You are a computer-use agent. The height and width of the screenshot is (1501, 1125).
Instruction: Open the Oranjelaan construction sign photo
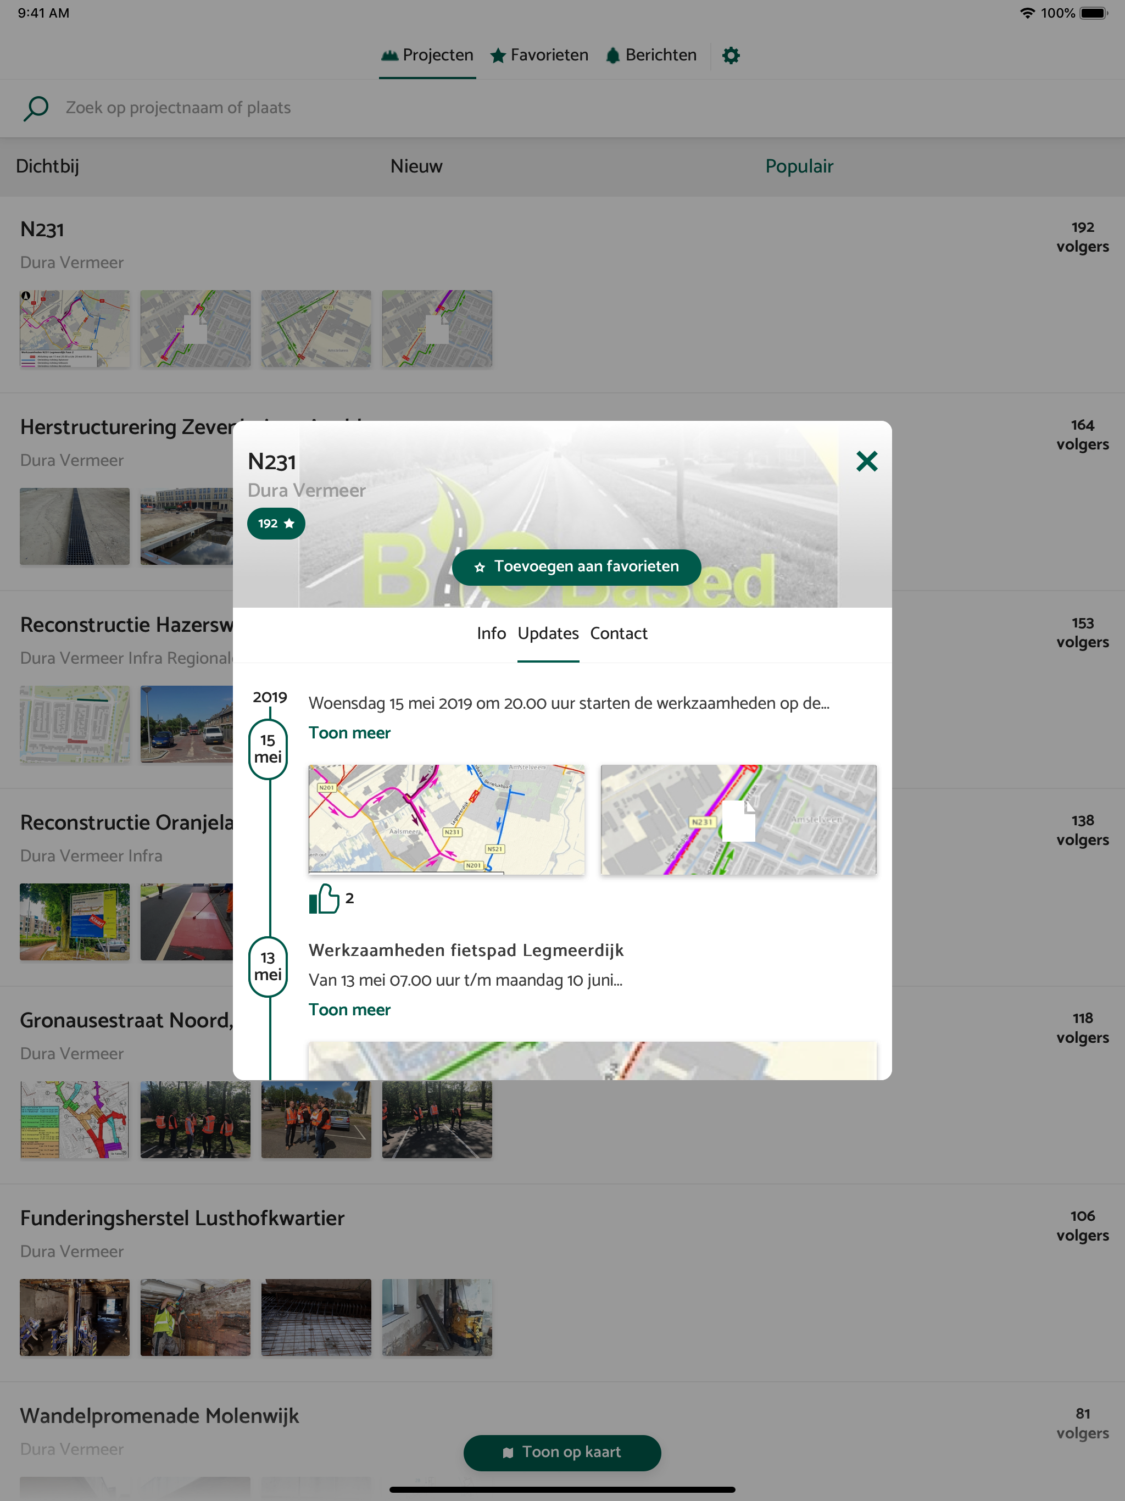(75, 922)
